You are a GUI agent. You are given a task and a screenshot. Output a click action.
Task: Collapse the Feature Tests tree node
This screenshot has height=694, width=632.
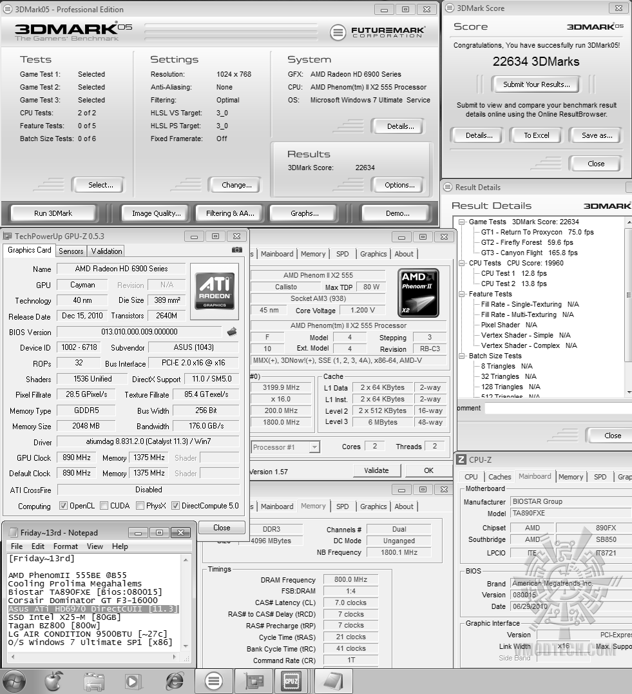(x=462, y=294)
